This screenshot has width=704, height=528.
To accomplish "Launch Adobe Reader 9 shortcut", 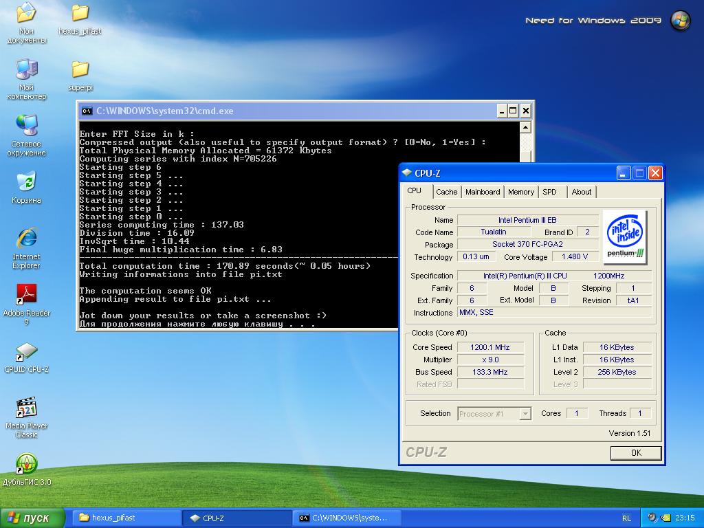I will pyautogui.click(x=27, y=305).
